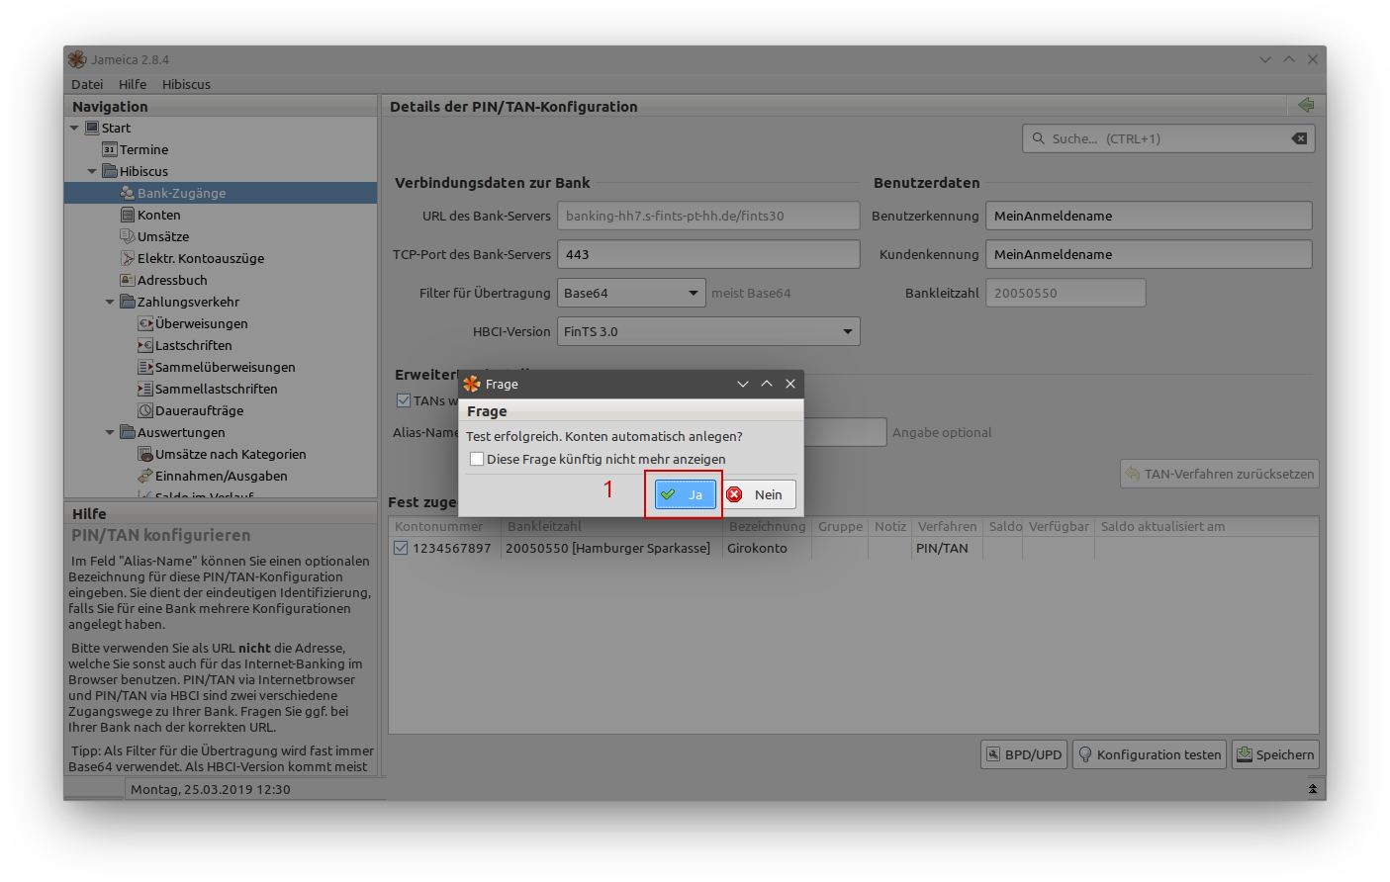The width and height of the screenshot is (1390, 882).
Task: Click the Bank-Zugänge icon in navigation
Action: tap(128, 193)
